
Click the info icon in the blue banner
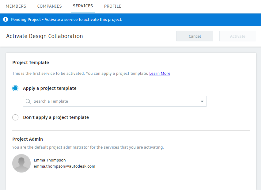[x=6, y=19]
